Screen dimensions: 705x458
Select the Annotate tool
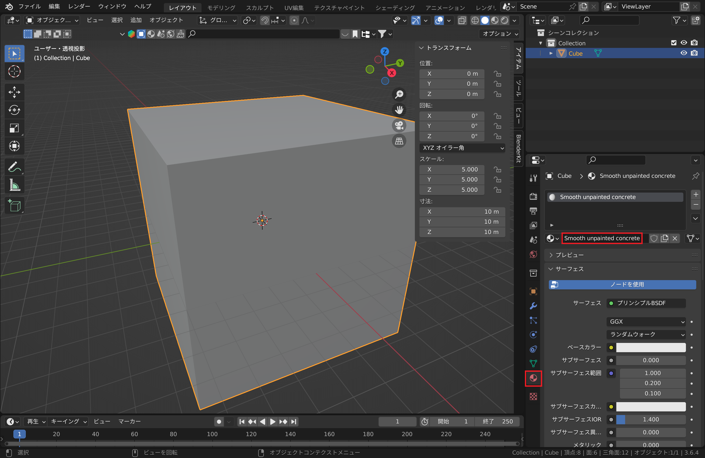click(x=14, y=167)
